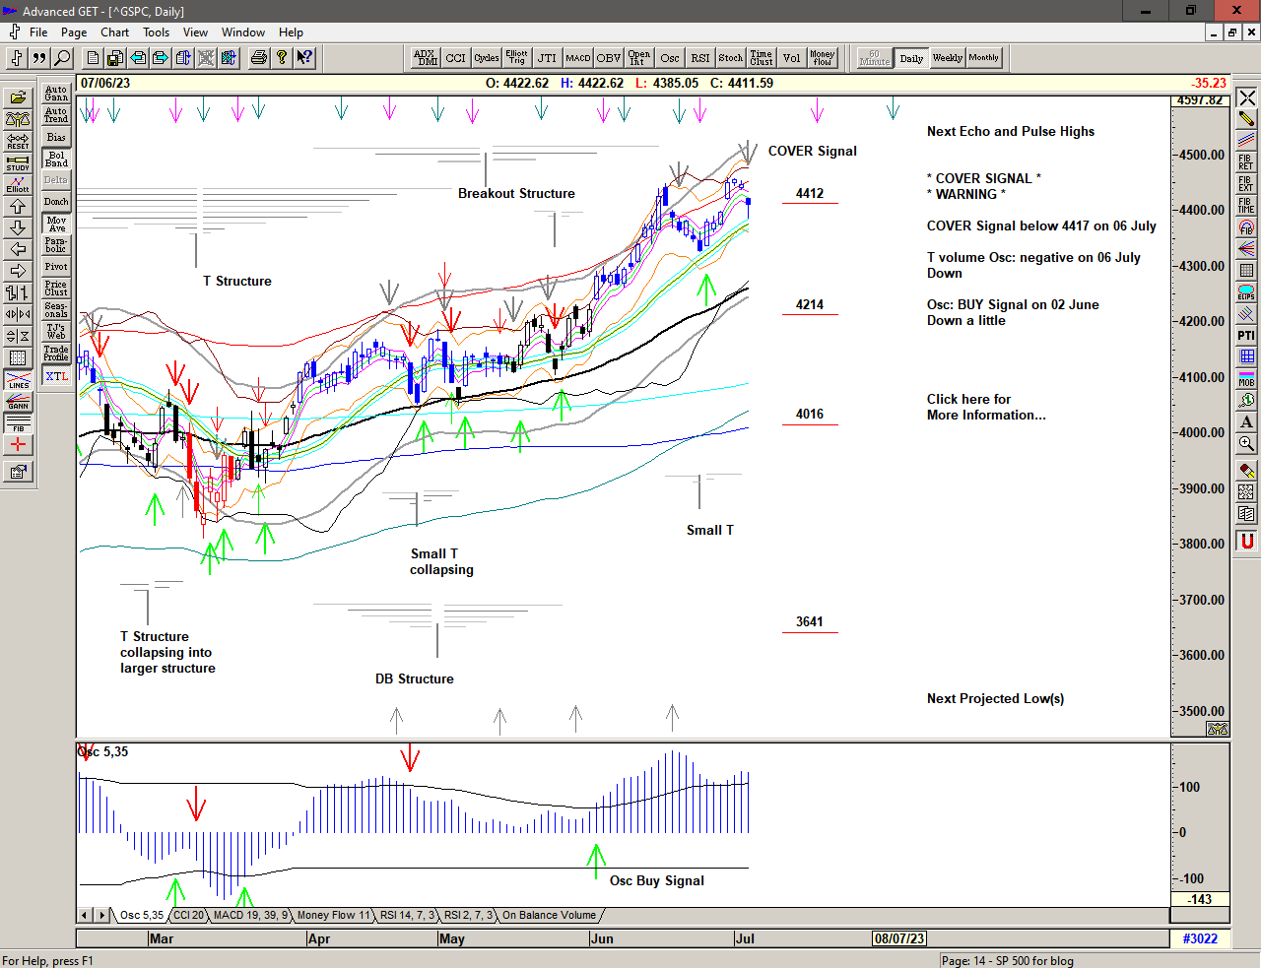The height and width of the screenshot is (968, 1261).
Task: Click the Money Flow toolbar button
Action: (822, 58)
